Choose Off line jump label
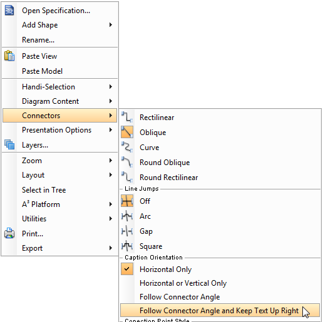Image resolution: width=323 pixels, height=322 pixels. pyautogui.click(x=145, y=201)
